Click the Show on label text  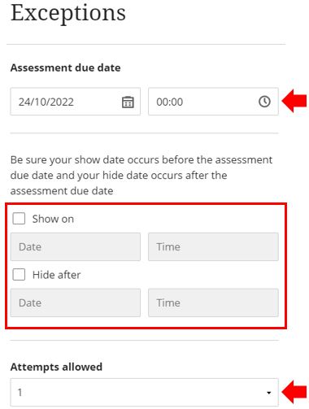point(53,219)
